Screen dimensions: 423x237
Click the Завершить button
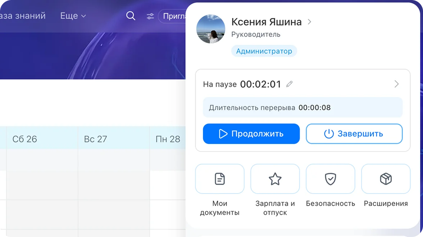point(354,134)
